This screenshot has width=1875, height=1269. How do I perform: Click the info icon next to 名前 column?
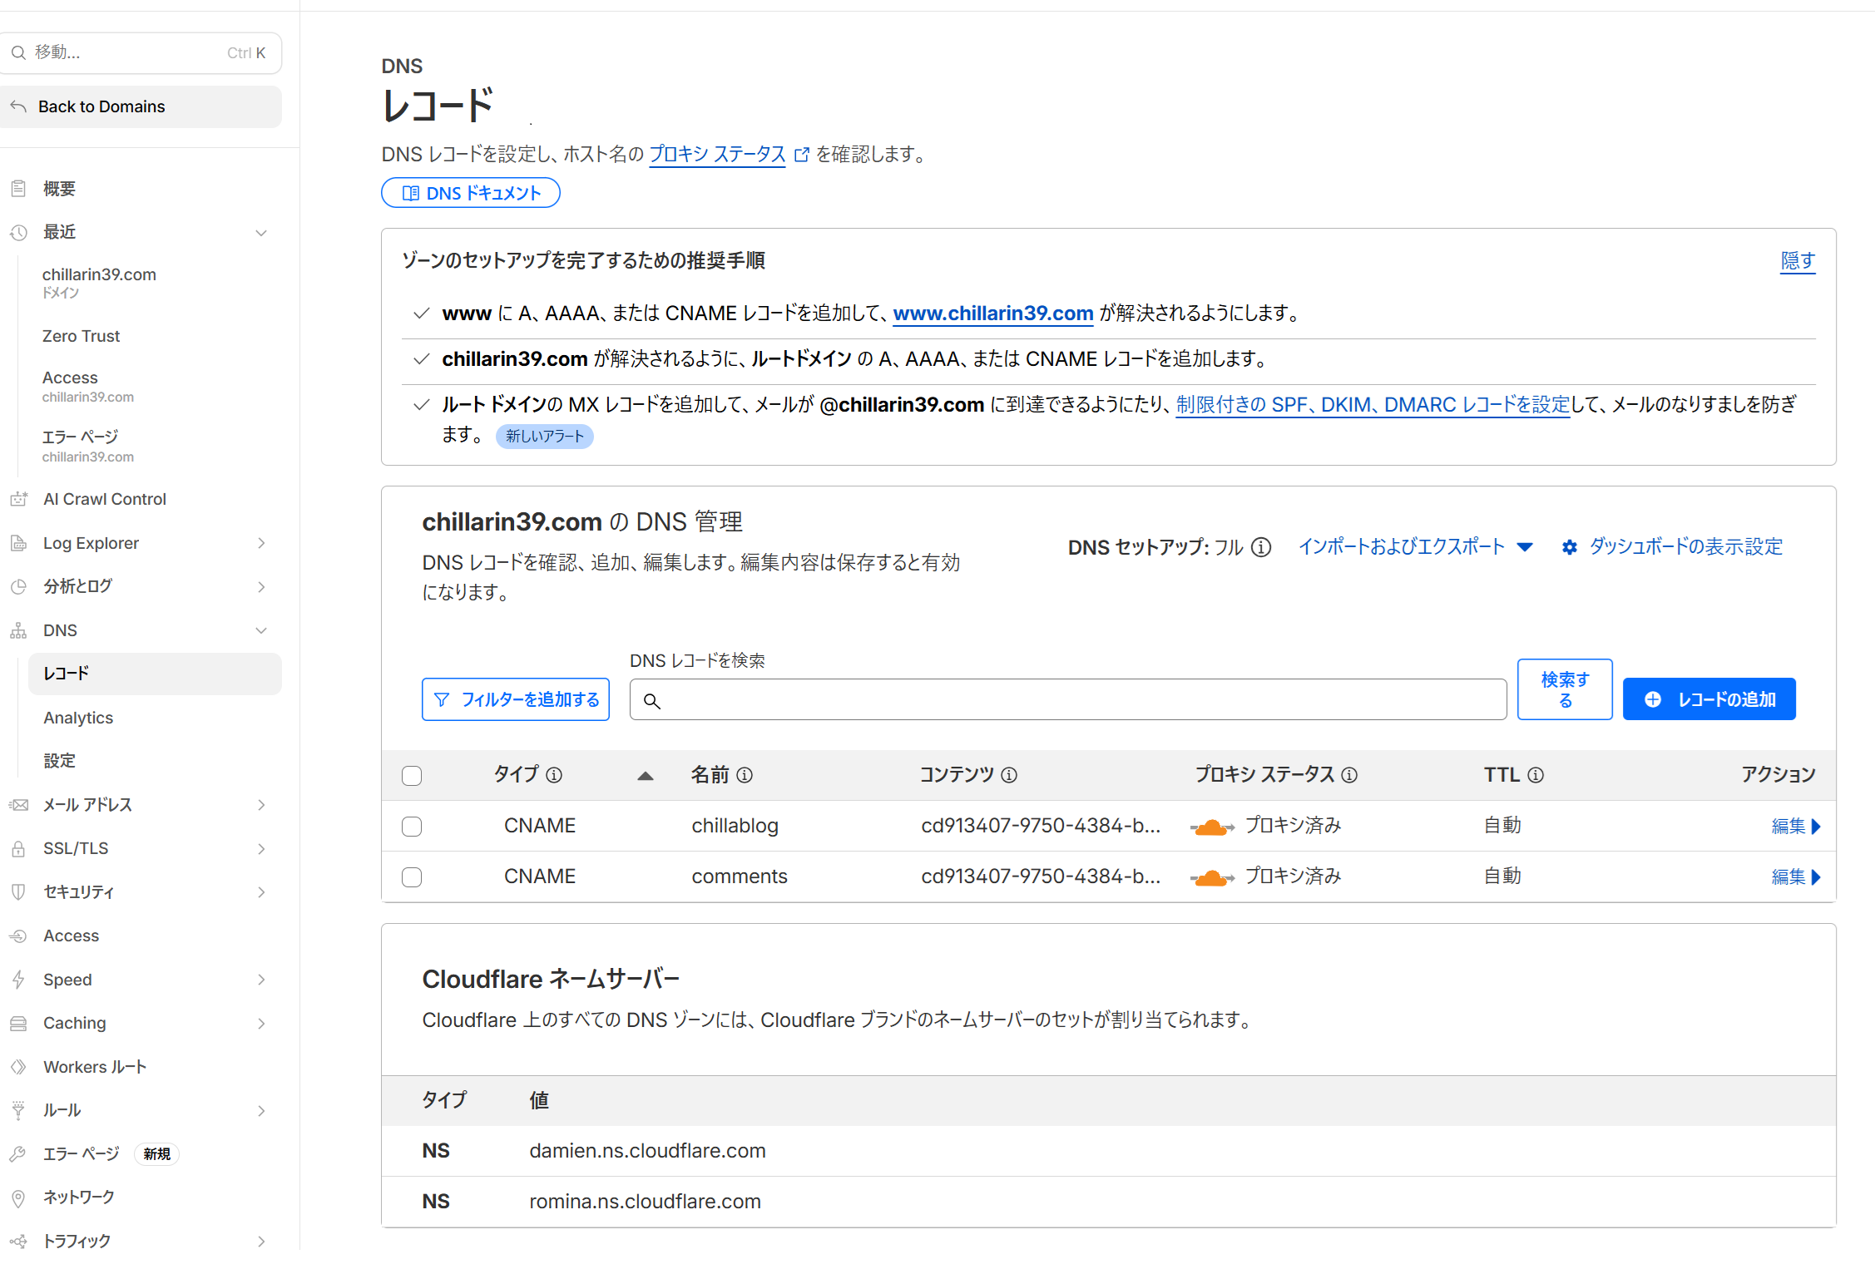click(745, 775)
